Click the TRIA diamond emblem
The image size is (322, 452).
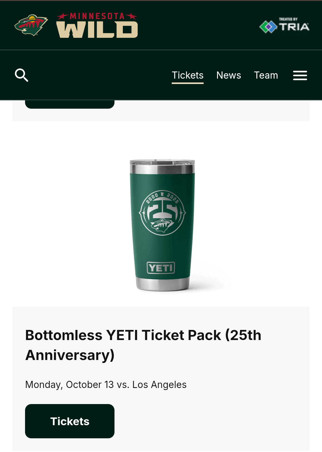click(x=268, y=27)
